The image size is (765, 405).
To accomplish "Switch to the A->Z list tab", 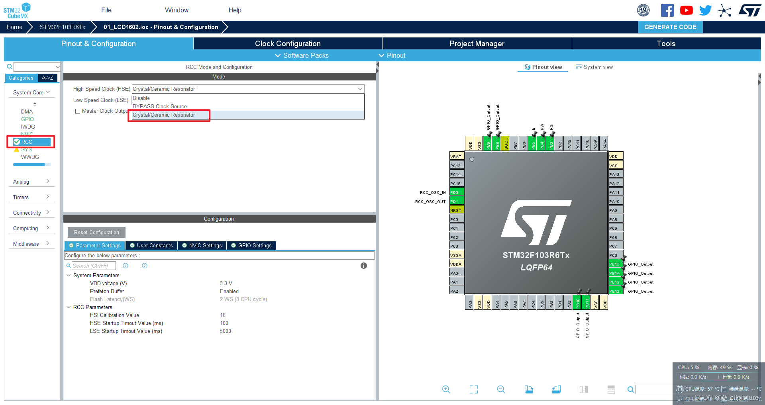I will pyautogui.click(x=47, y=78).
